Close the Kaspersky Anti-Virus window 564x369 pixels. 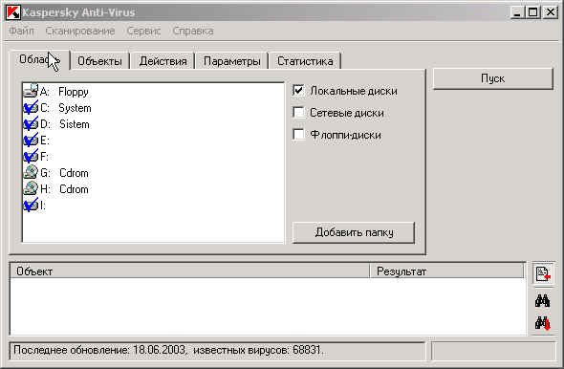(x=551, y=12)
